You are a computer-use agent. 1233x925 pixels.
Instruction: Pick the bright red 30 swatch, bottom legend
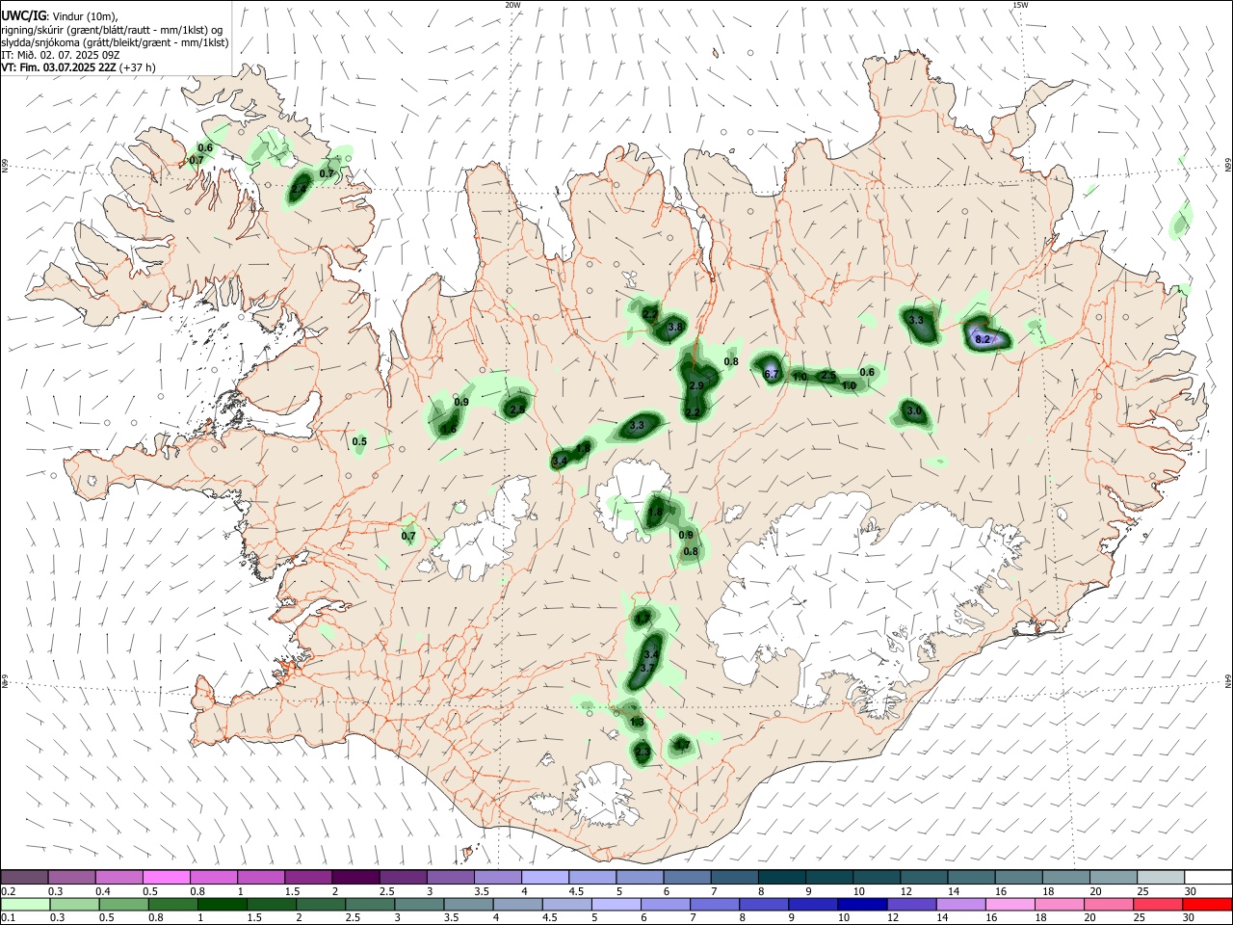click(x=1208, y=905)
